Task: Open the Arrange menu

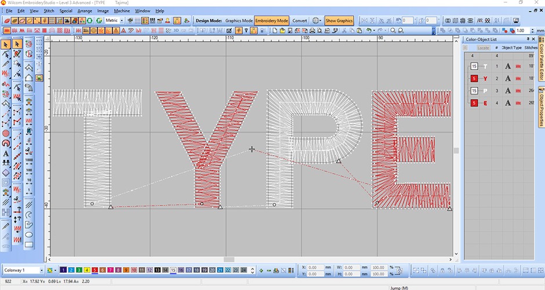Action: (85, 11)
